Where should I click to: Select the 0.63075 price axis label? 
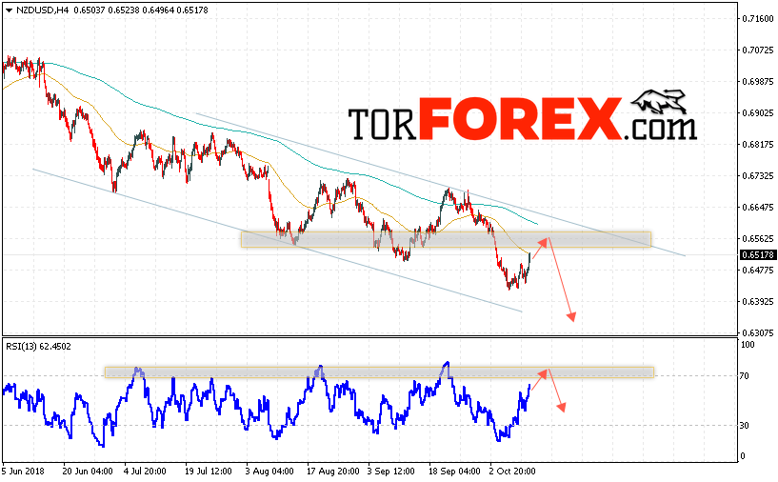click(758, 333)
